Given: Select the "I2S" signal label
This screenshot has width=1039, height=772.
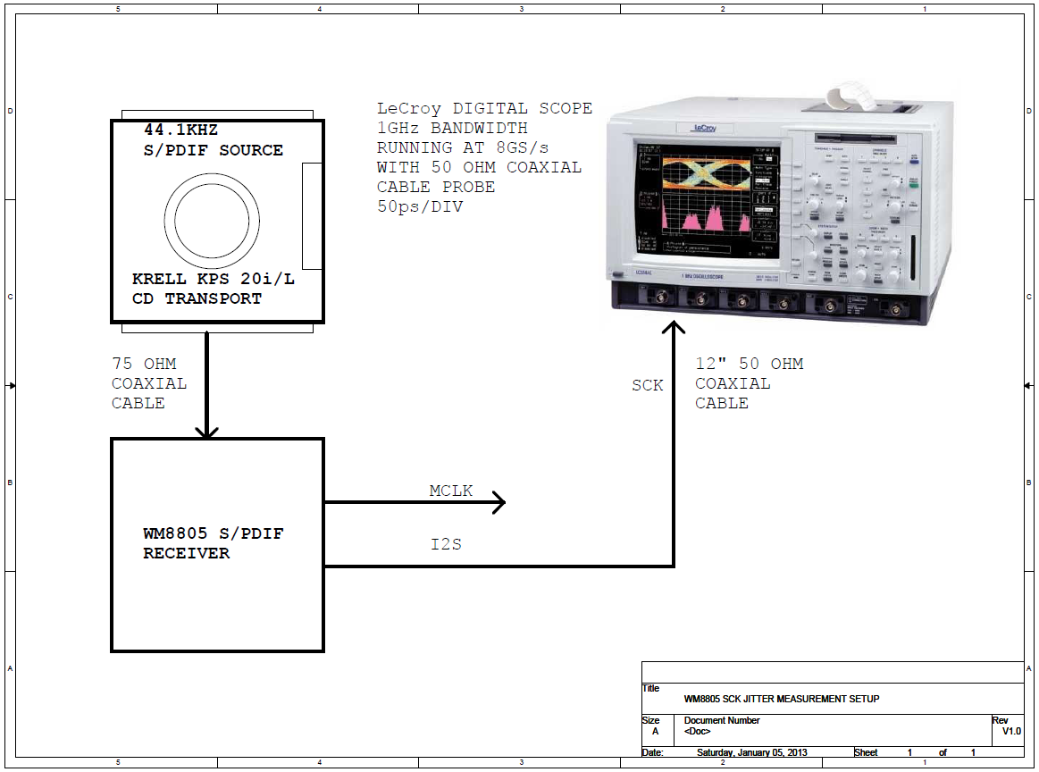Looking at the screenshot, I should click(446, 545).
